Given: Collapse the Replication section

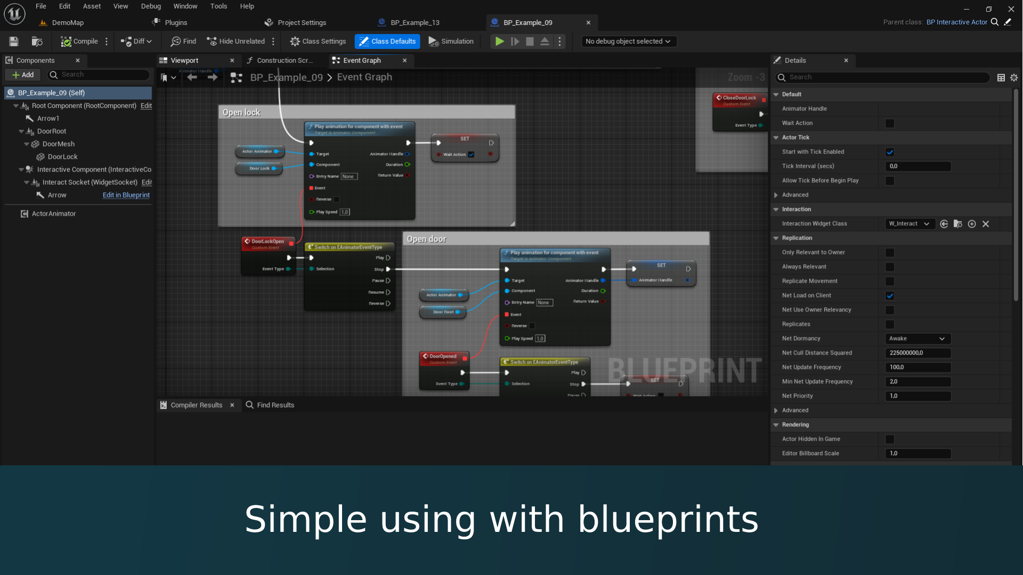Looking at the screenshot, I should [777, 238].
